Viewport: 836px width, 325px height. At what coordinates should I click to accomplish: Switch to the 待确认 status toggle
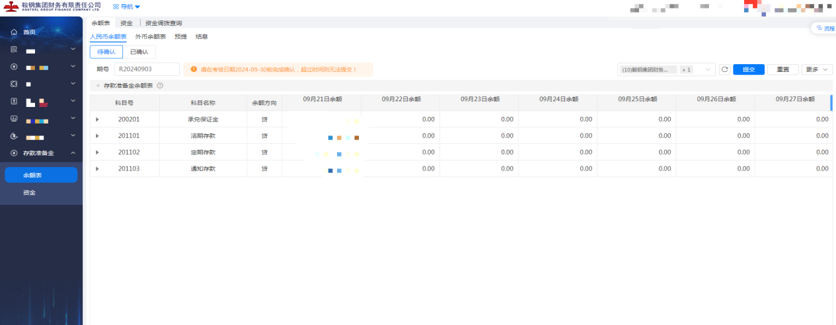click(x=106, y=52)
